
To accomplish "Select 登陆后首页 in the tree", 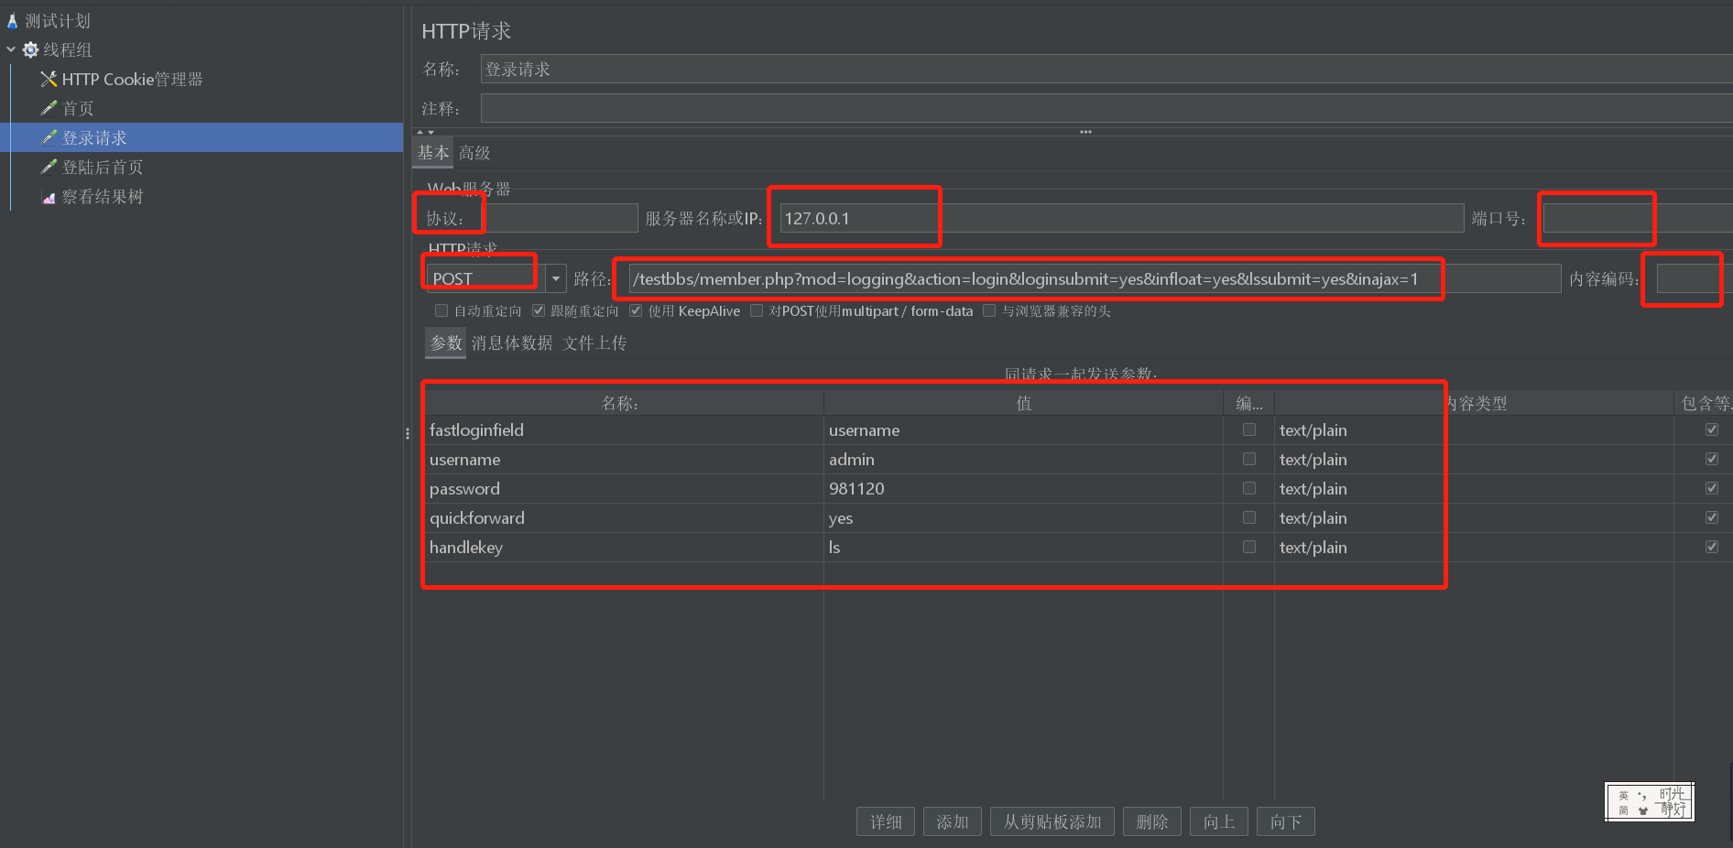I will [103, 167].
